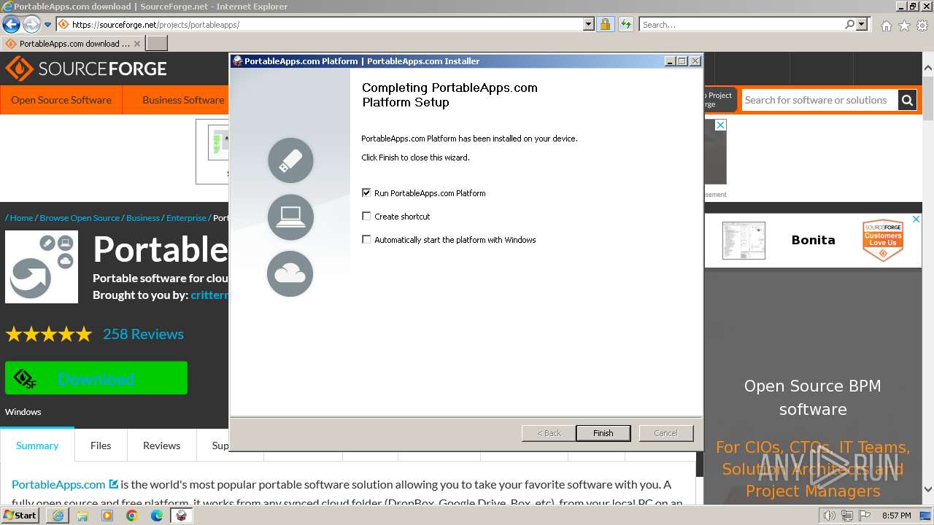
Task: Open the Windows Start button
Action: click(x=20, y=516)
